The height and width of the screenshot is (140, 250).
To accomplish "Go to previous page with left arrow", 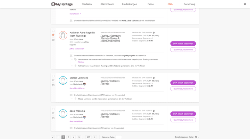I will pos(53,137).
